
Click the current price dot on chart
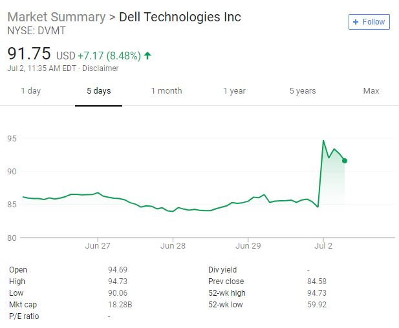[x=345, y=161]
